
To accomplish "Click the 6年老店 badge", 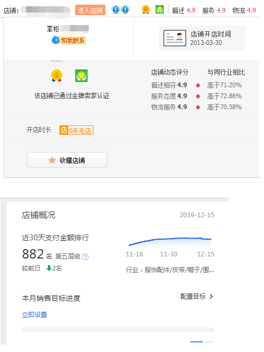I will pos(76,130).
